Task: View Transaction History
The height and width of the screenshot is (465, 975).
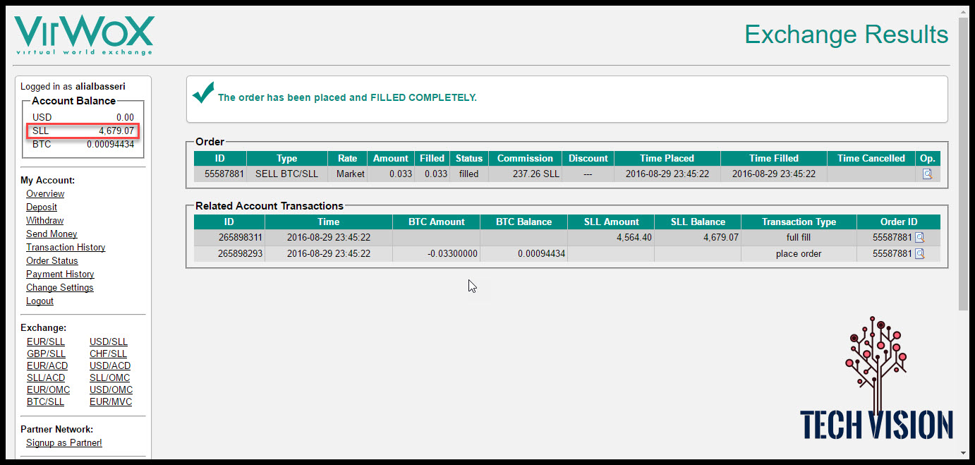Action: pos(66,247)
